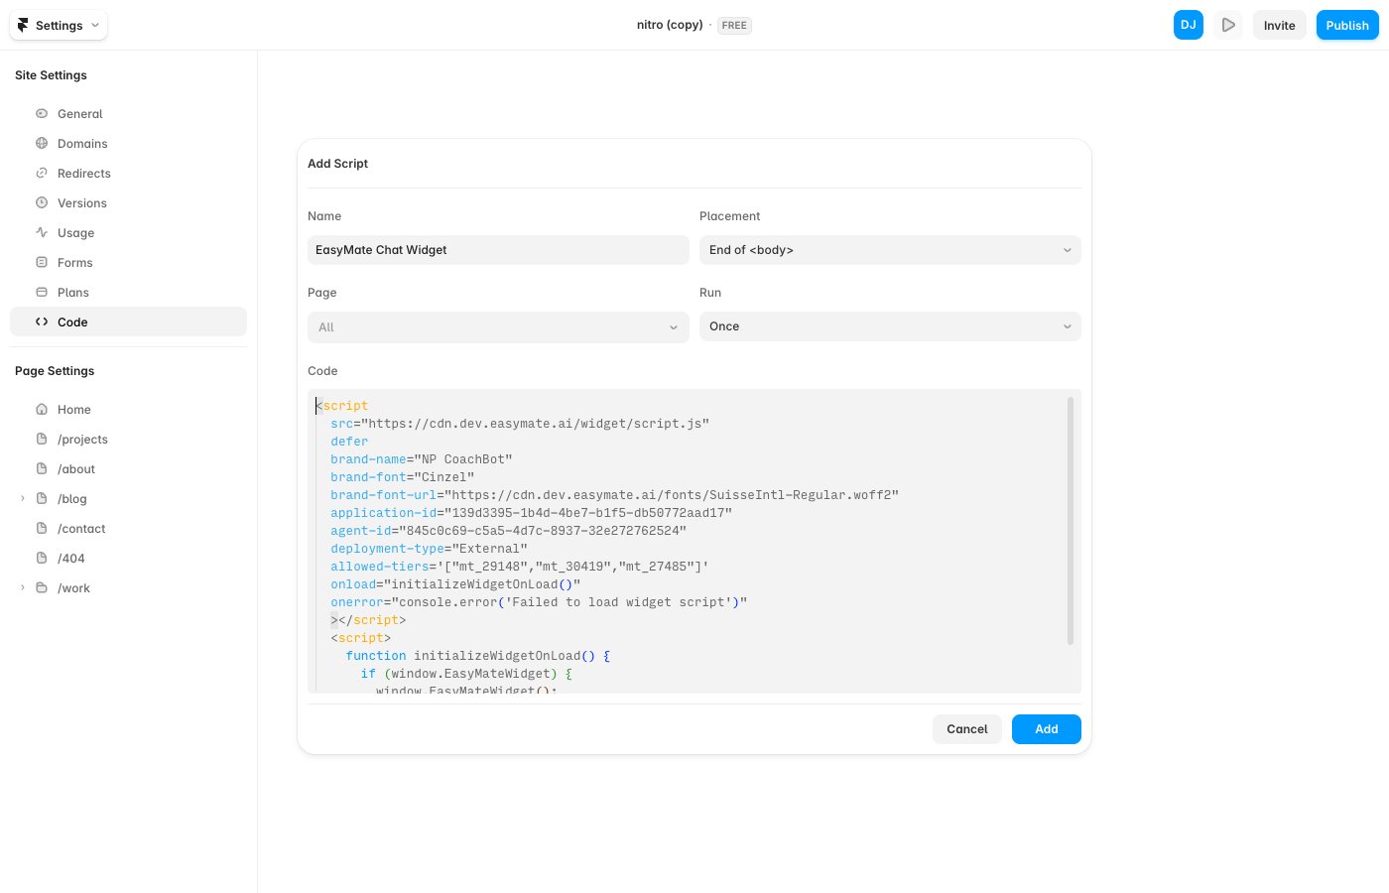1389x893 pixels.
Task: Open General site settings
Action: [128, 113]
